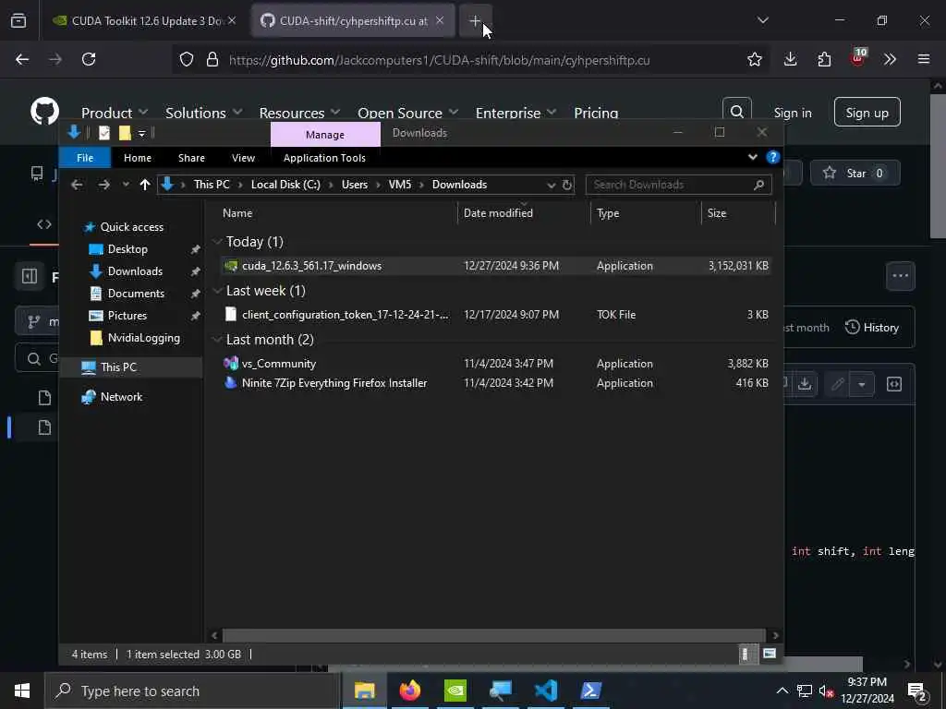Go up one folder level in Explorer
This screenshot has height=709, width=946.
pos(145,185)
